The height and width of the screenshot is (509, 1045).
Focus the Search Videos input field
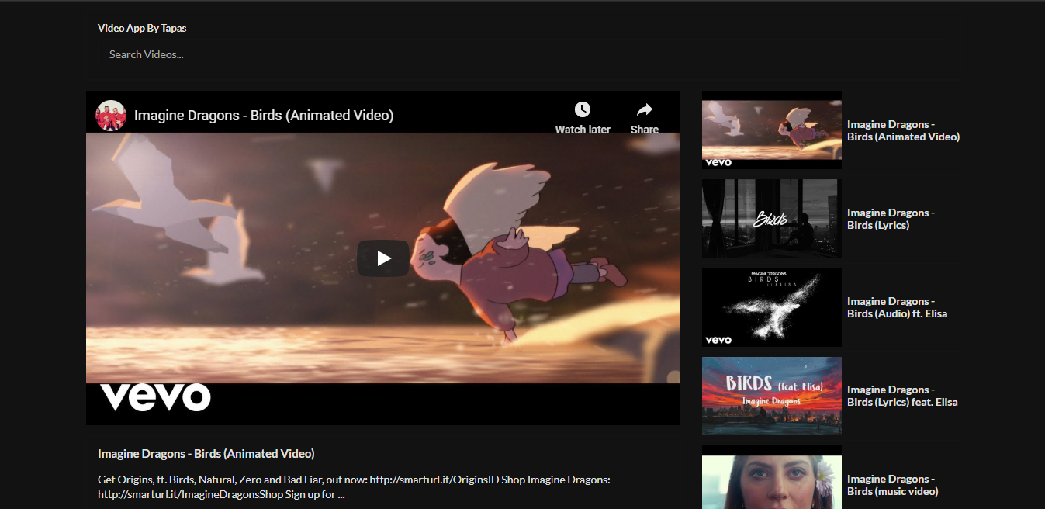point(233,54)
